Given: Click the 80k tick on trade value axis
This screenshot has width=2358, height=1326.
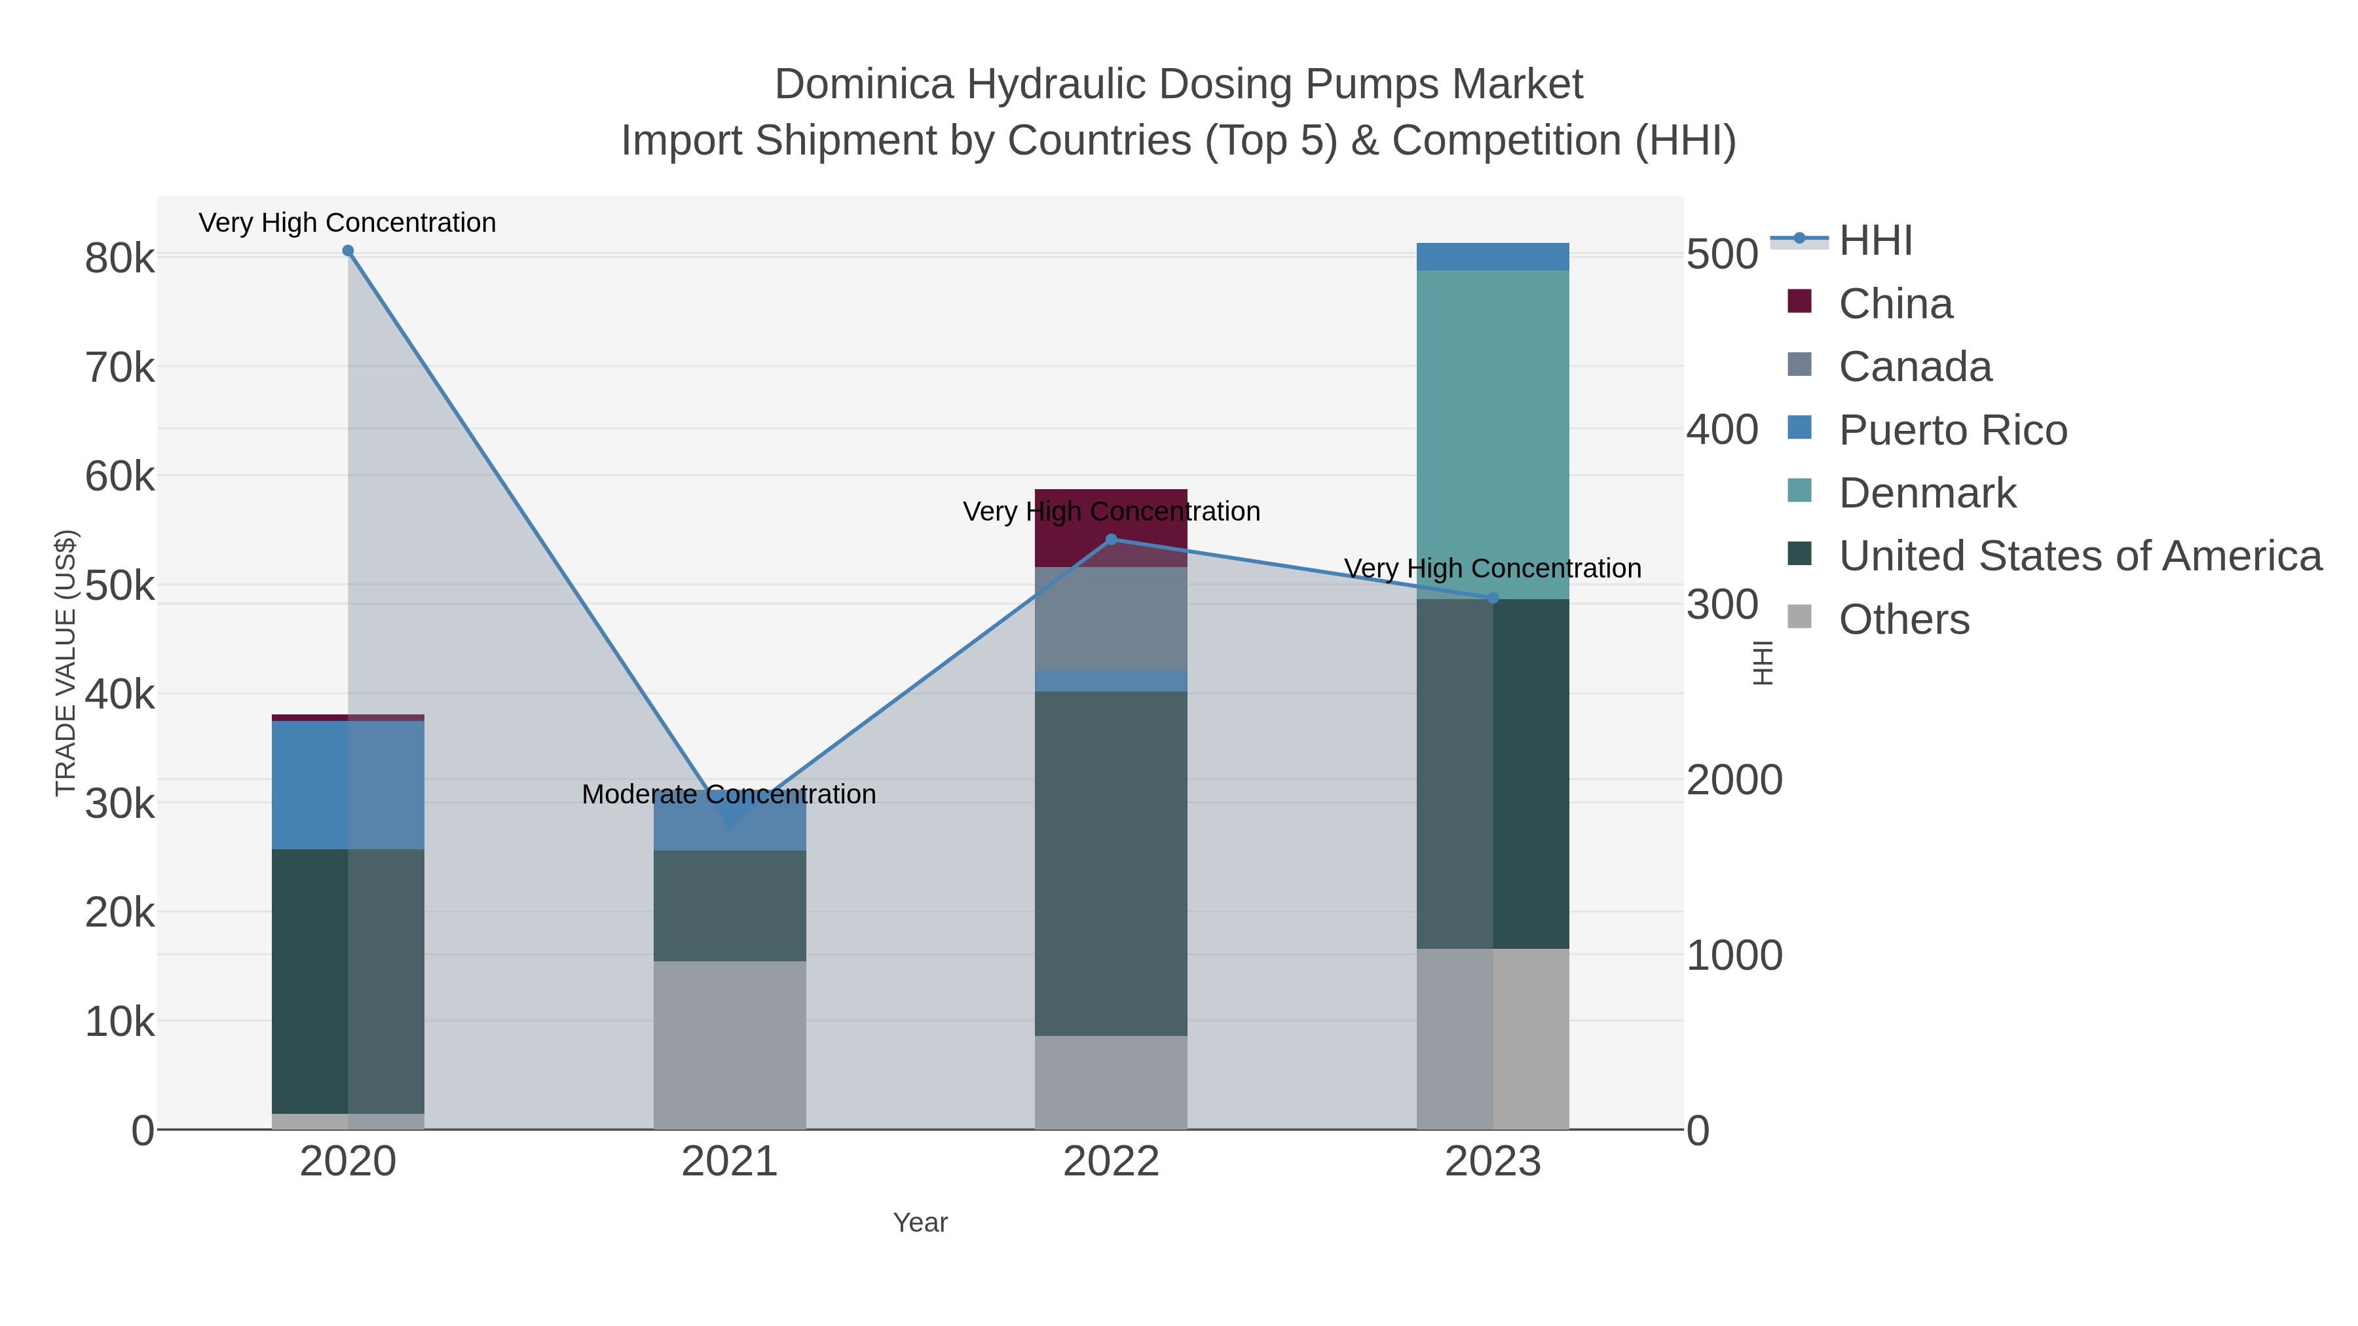Looking at the screenshot, I should [x=120, y=258].
